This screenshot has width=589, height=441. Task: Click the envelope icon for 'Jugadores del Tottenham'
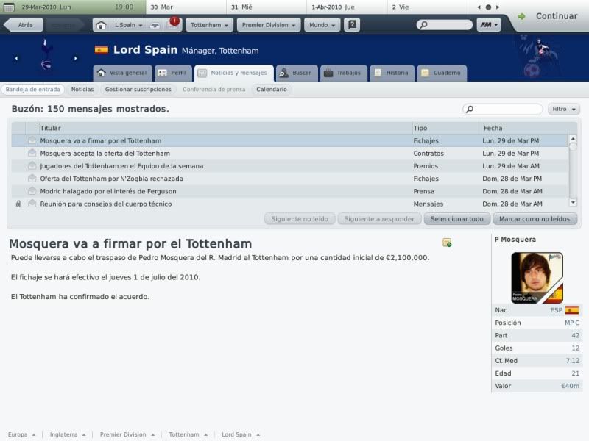click(x=32, y=166)
